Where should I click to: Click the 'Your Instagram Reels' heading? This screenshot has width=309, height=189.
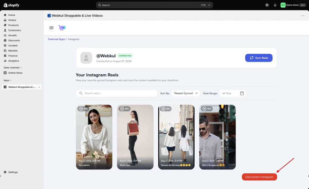pos(97,75)
